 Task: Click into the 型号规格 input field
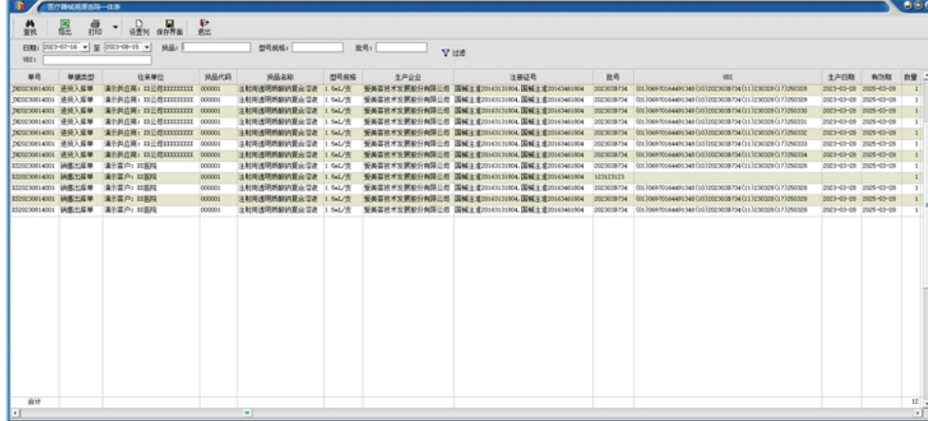coord(317,46)
